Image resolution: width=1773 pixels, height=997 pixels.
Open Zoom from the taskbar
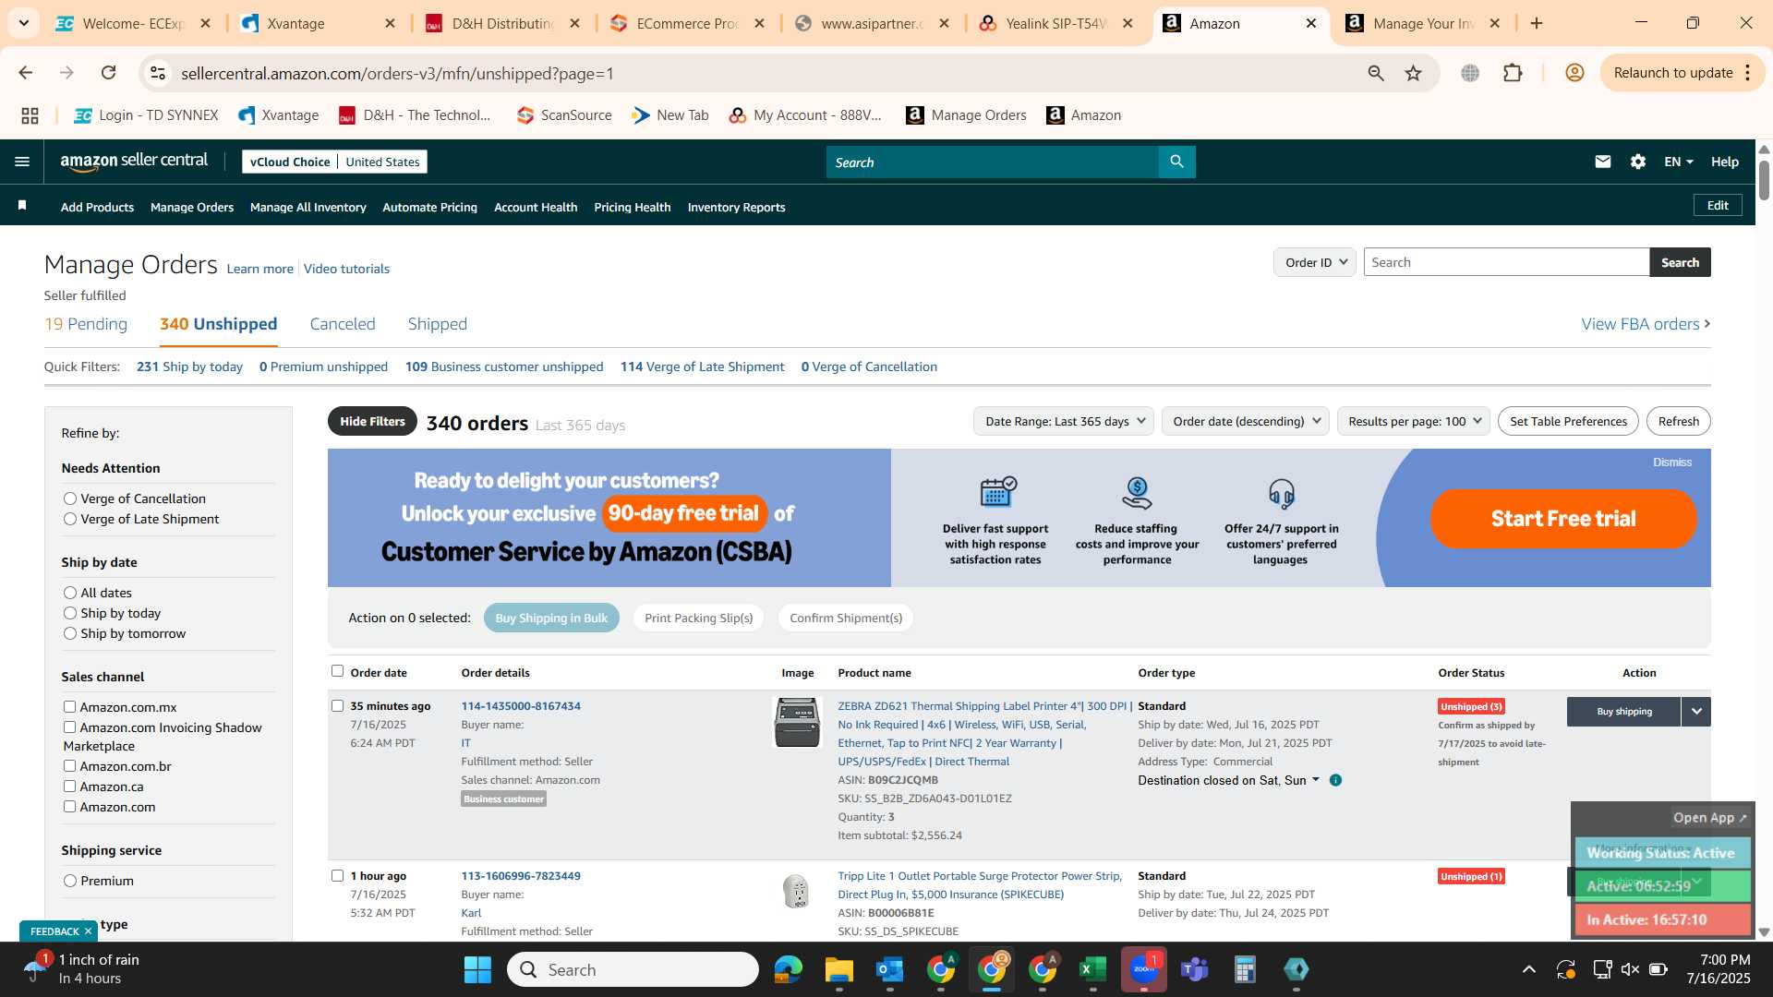(x=1143, y=969)
